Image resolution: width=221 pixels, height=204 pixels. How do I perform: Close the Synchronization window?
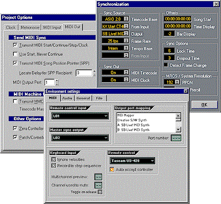pos(216,4)
